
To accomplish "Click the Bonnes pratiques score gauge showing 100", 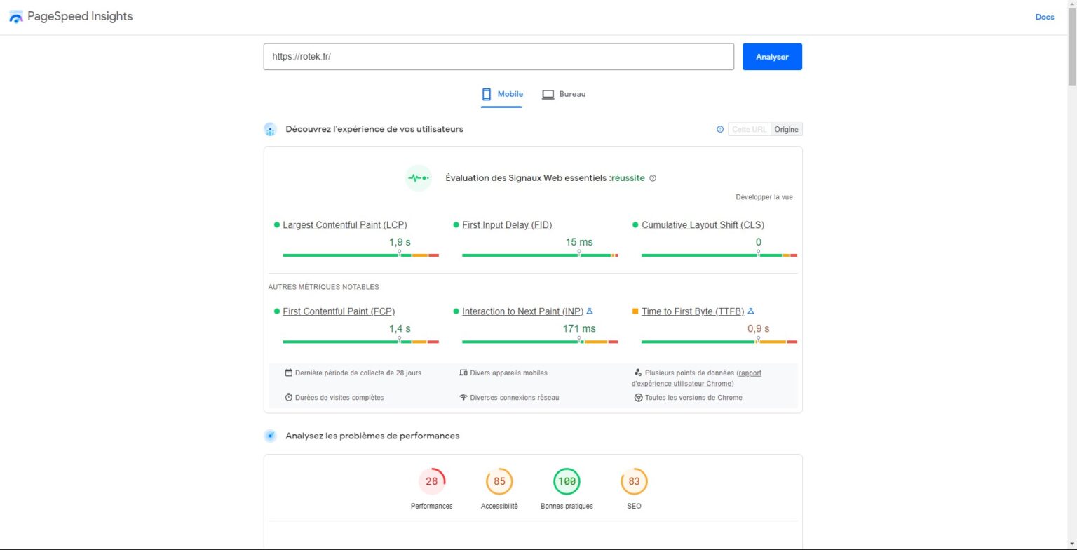I will 567,482.
